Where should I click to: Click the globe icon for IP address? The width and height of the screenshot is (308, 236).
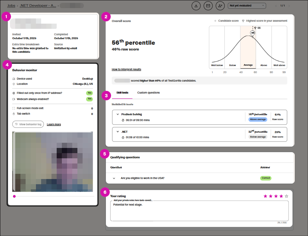click(x=14, y=93)
